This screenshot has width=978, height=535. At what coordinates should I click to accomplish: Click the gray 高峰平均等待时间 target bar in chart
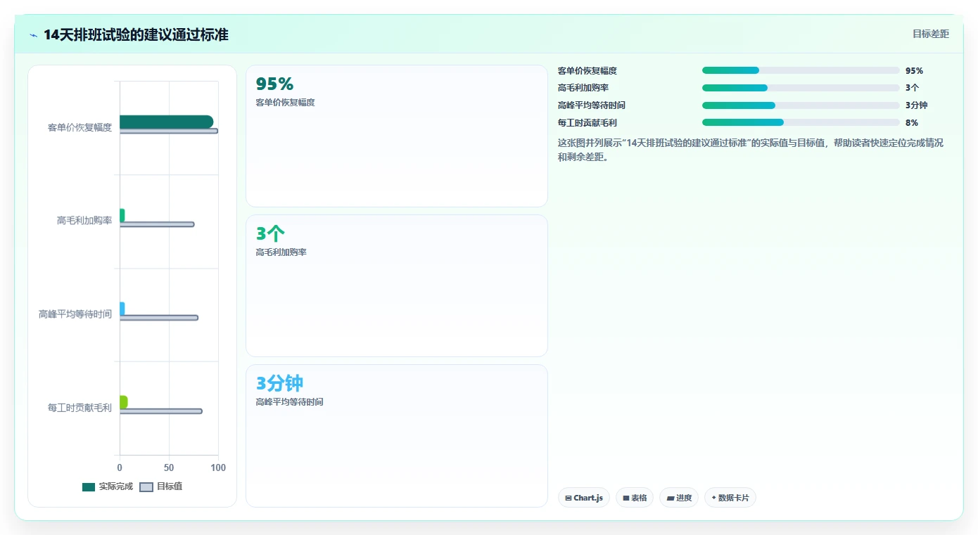[159, 318]
